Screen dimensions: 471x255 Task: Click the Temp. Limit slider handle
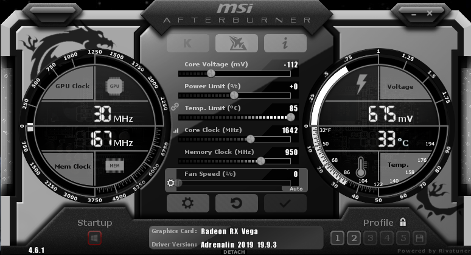click(290, 117)
